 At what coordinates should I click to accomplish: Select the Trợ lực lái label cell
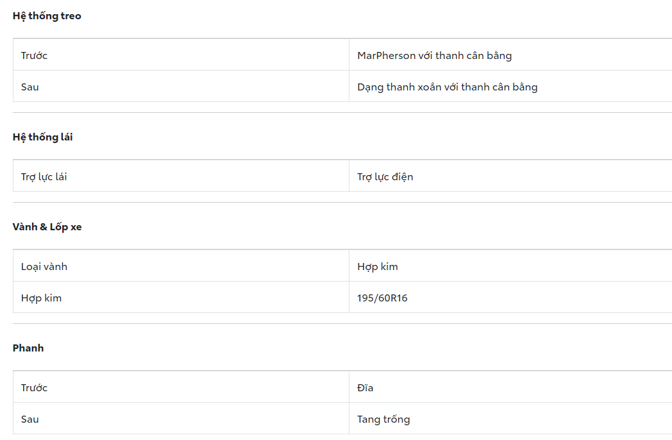tap(44, 176)
